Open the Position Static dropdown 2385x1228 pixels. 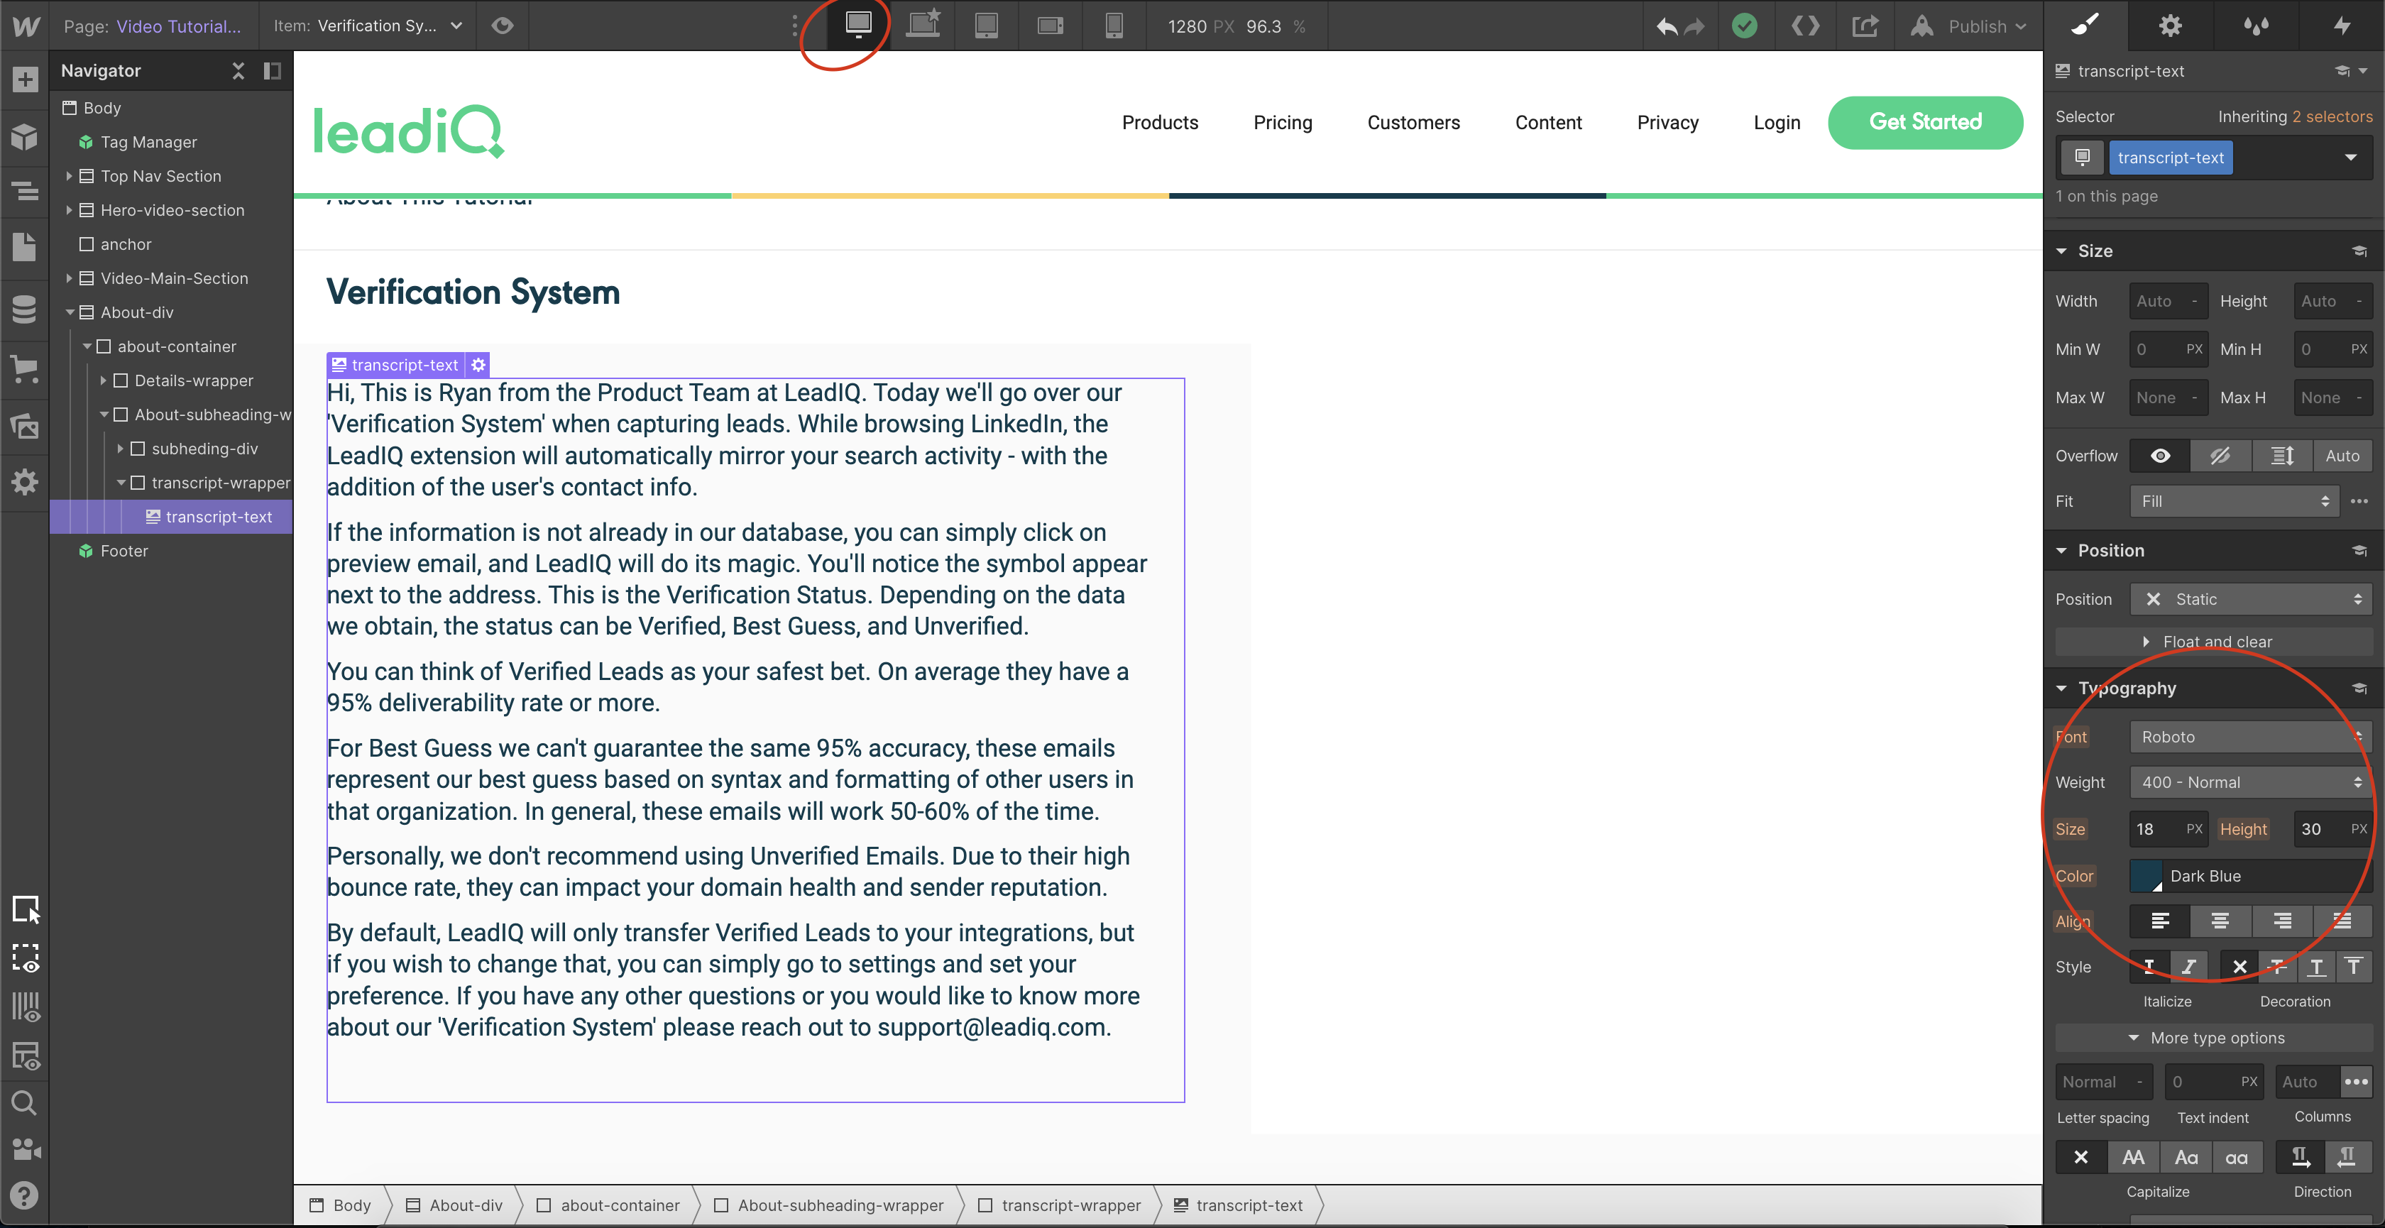click(x=2250, y=599)
